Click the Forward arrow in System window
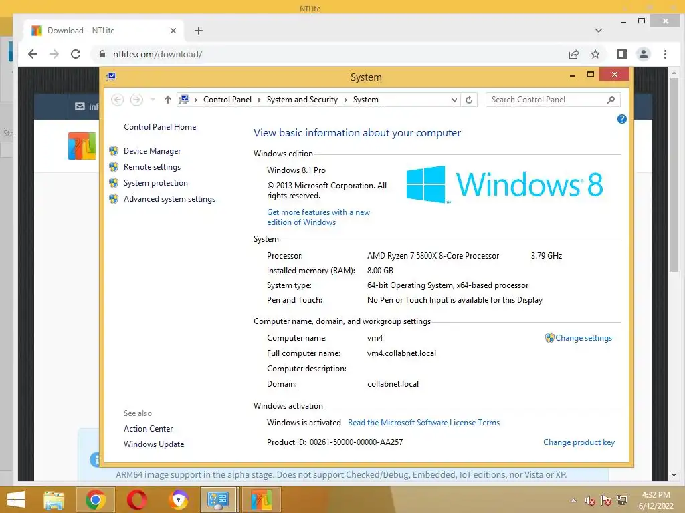This screenshot has width=685, height=513. pyautogui.click(x=136, y=100)
